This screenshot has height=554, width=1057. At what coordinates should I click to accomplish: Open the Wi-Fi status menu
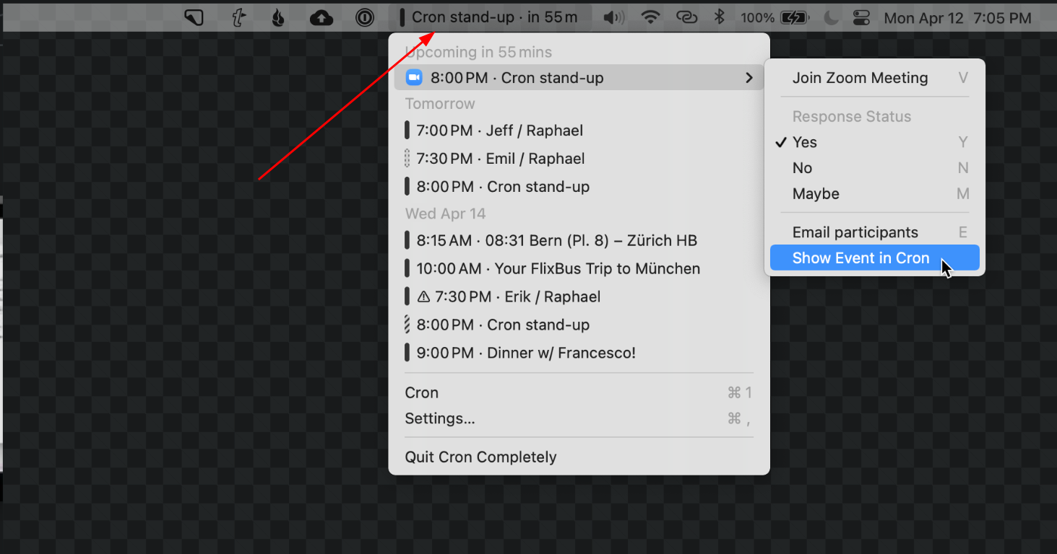pyautogui.click(x=651, y=17)
